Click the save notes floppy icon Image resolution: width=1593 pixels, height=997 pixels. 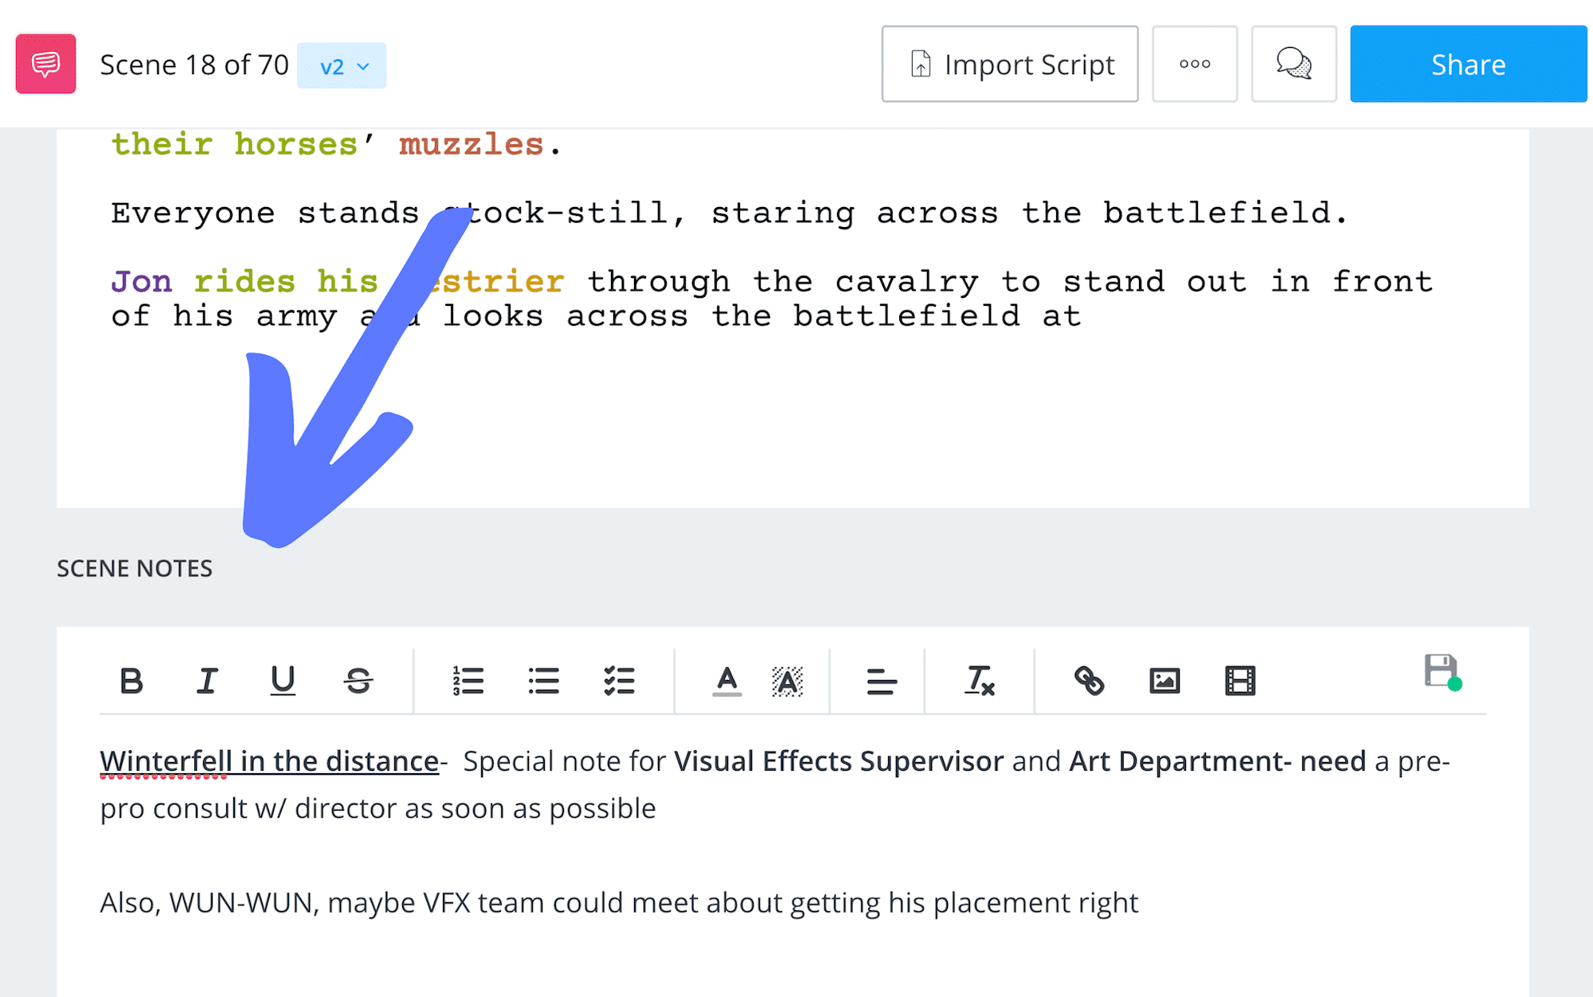[x=1442, y=672]
